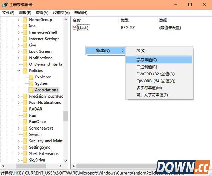212x176 pixels.
Task: Expand the PushNotifications key
Action: pos(19,103)
